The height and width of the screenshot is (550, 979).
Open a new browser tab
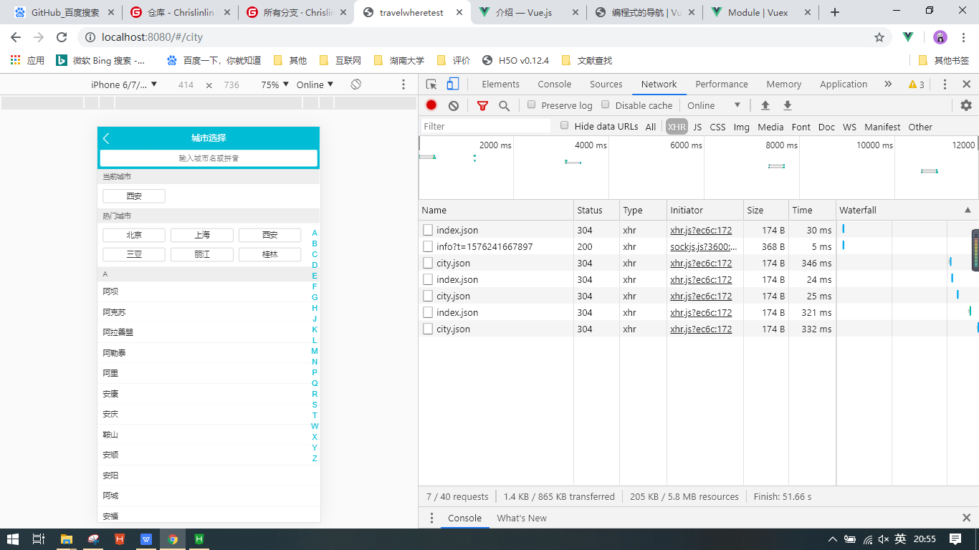pyautogui.click(x=834, y=12)
